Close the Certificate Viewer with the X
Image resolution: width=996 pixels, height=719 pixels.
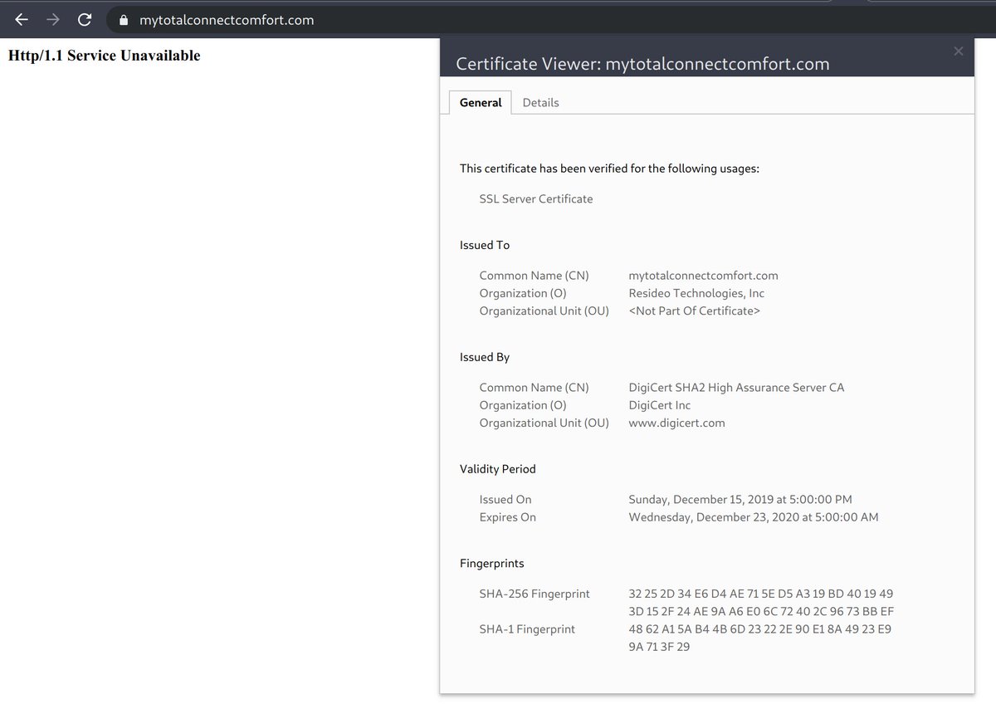coord(959,51)
